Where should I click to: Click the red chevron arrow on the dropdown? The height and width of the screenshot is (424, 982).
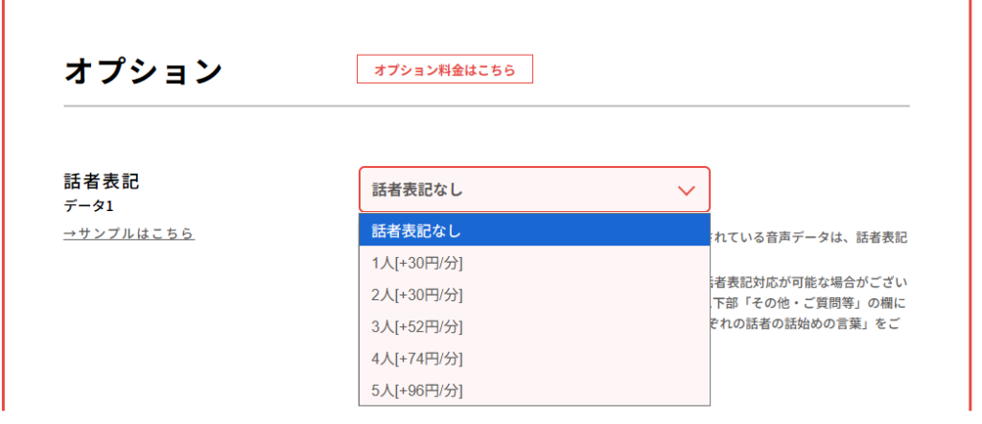pyautogui.click(x=686, y=190)
